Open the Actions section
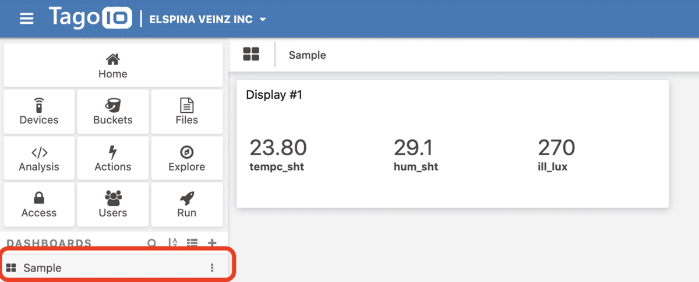 (x=113, y=158)
